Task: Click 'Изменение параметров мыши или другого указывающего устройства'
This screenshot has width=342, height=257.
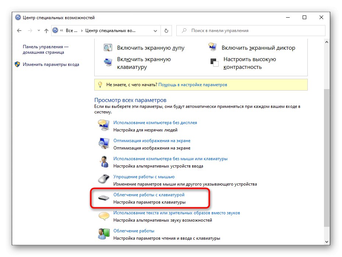Action: pos(185,184)
